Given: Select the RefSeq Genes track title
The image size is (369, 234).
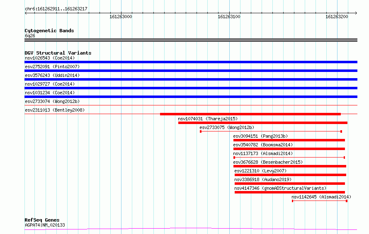Looking at the screenshot, I should click(42, 220).
